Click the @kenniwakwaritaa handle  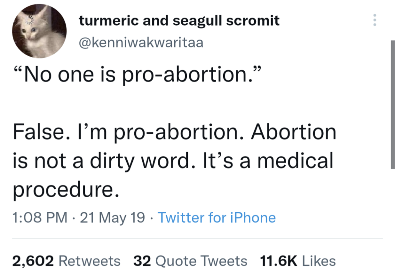[141, 43]
